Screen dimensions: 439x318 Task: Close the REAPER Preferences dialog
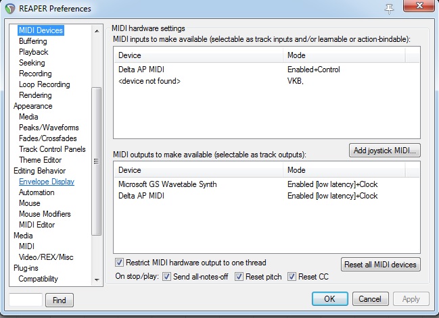click(419, 5)
